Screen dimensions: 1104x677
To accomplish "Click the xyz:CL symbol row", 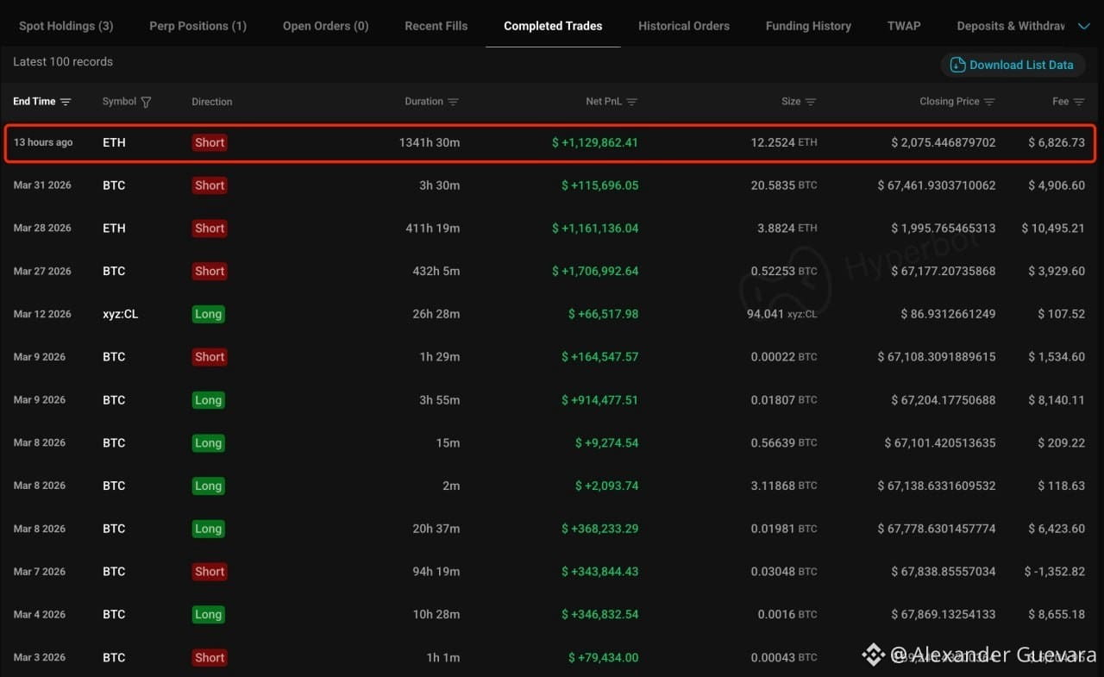I will click(550, 314).
